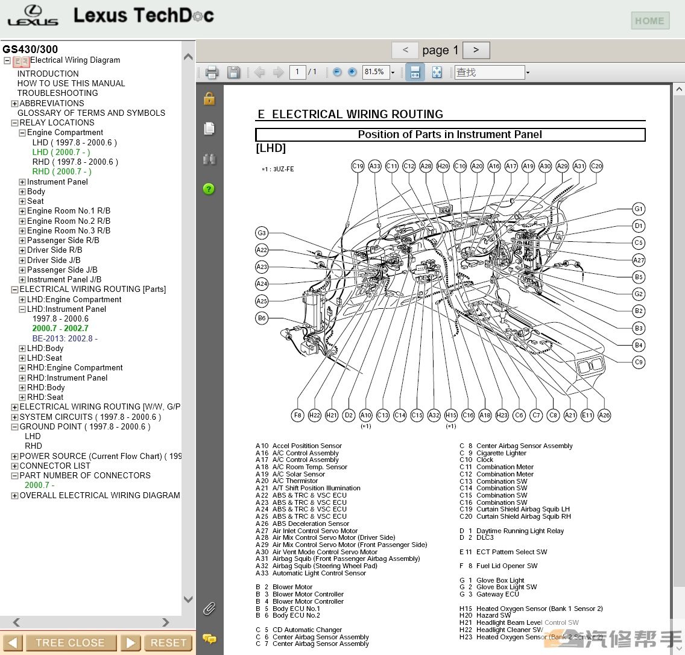
Task: Open HOW TO USE THIS MANUAL
Action: (x=71, y=83)
